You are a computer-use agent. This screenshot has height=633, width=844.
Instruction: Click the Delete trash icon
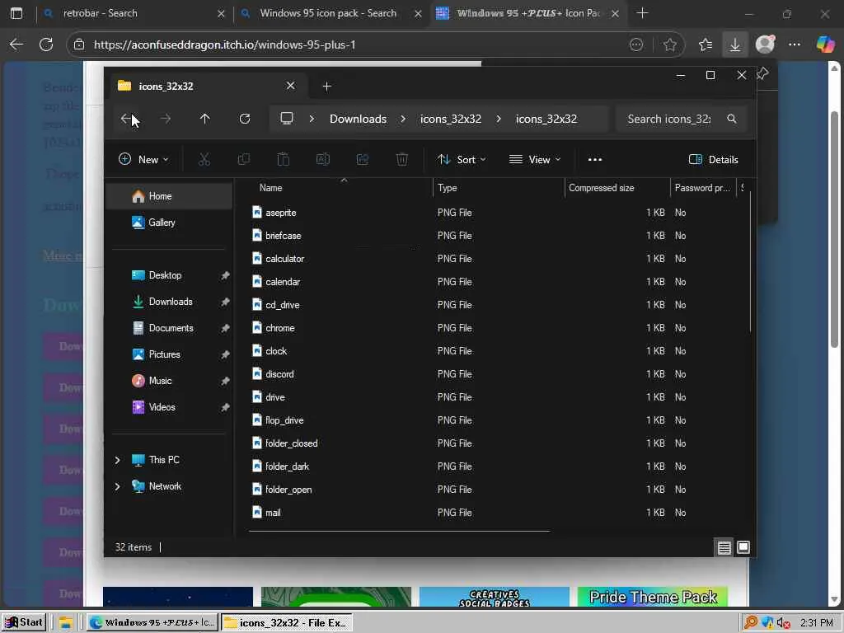[402, 159]
